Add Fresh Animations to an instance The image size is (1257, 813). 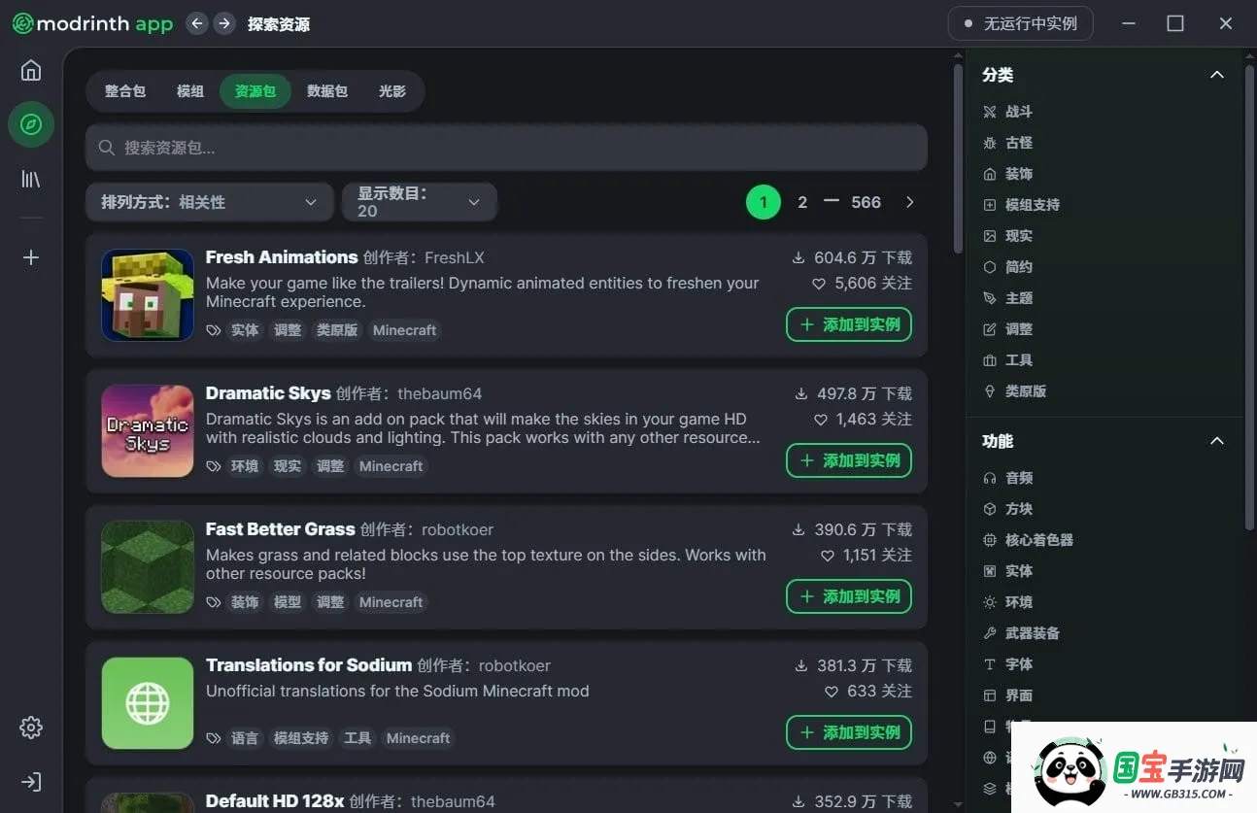point(849,324)
